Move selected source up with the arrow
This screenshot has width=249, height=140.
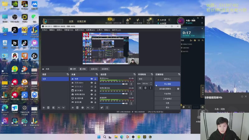pyautogui.click(x=88, y=108)
